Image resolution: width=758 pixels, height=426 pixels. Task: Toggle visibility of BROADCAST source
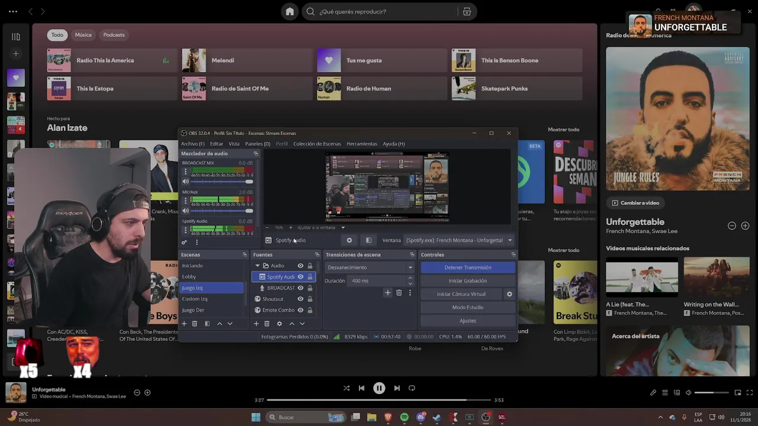(300, 288)
